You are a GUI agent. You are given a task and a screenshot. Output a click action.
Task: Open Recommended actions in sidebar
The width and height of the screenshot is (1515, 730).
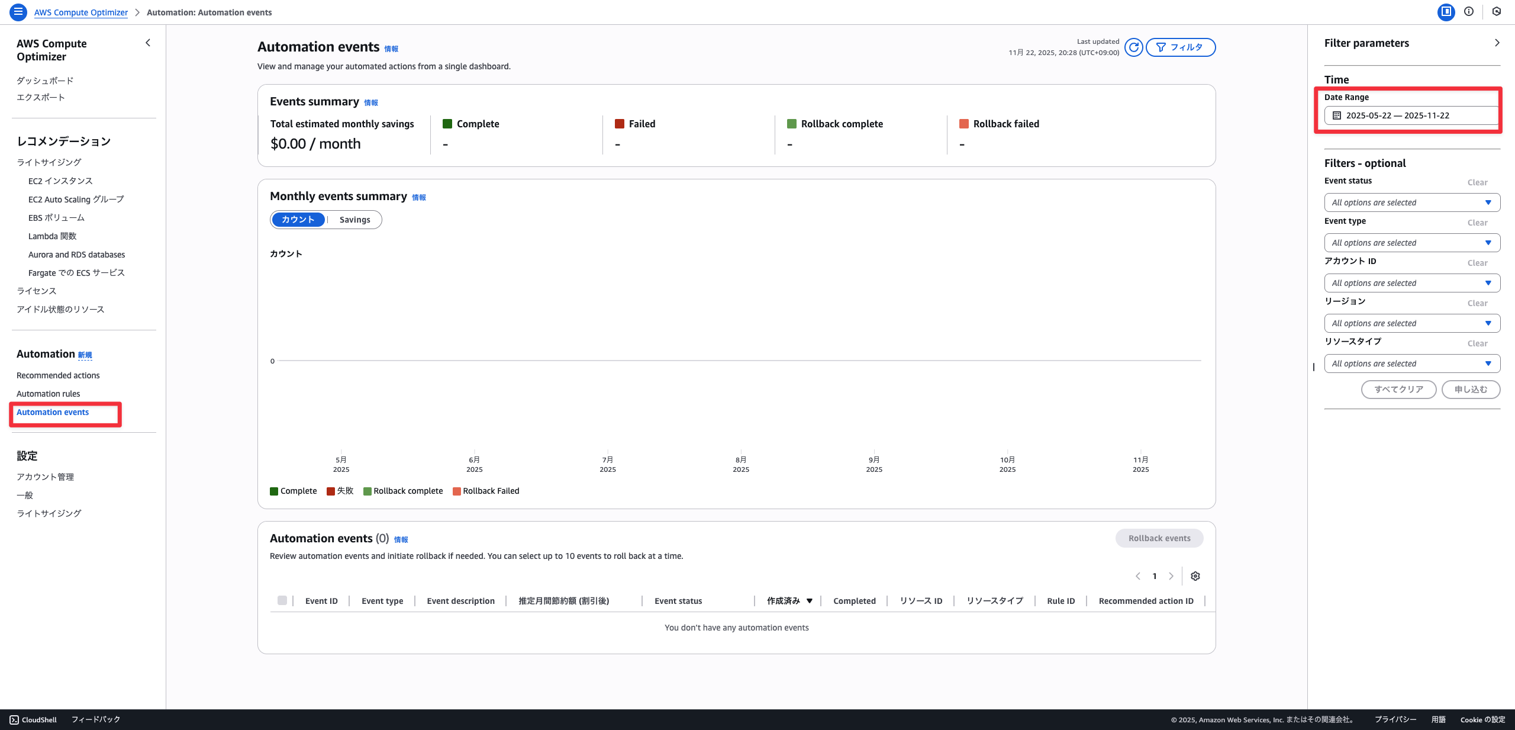(58, 375)
